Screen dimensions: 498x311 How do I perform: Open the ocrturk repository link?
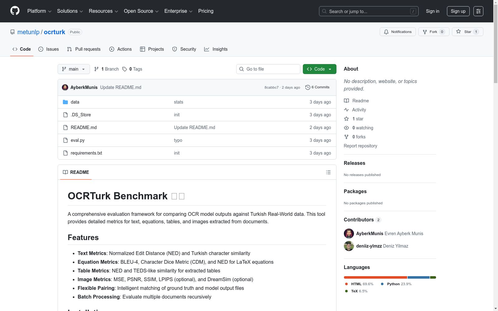[x=54, y=32]
